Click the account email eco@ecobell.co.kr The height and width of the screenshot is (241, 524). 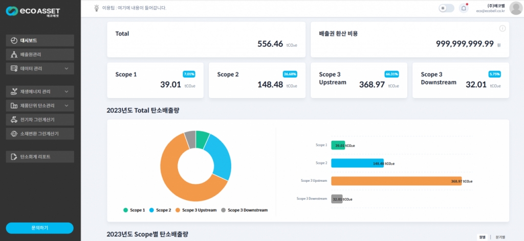[491, 11]
